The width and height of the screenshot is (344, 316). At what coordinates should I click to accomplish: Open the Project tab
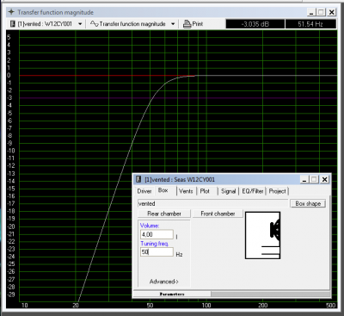pos(277,191)
